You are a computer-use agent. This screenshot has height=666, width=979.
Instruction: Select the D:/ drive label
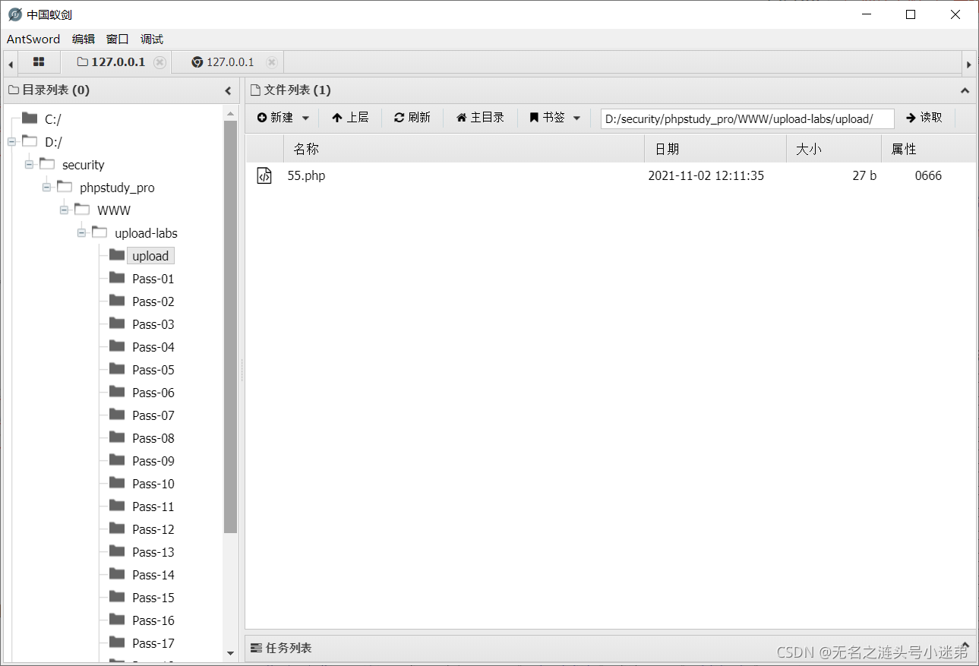(53, 142)
